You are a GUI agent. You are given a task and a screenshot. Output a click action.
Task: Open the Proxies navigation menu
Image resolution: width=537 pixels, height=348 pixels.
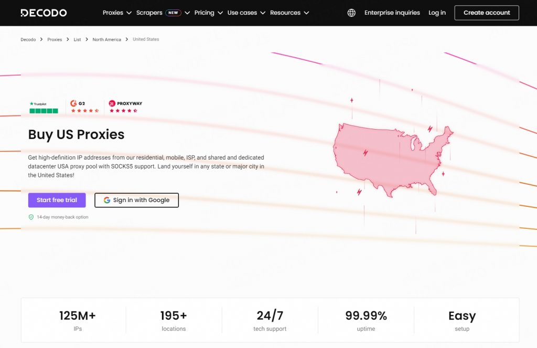click(113, 13)
